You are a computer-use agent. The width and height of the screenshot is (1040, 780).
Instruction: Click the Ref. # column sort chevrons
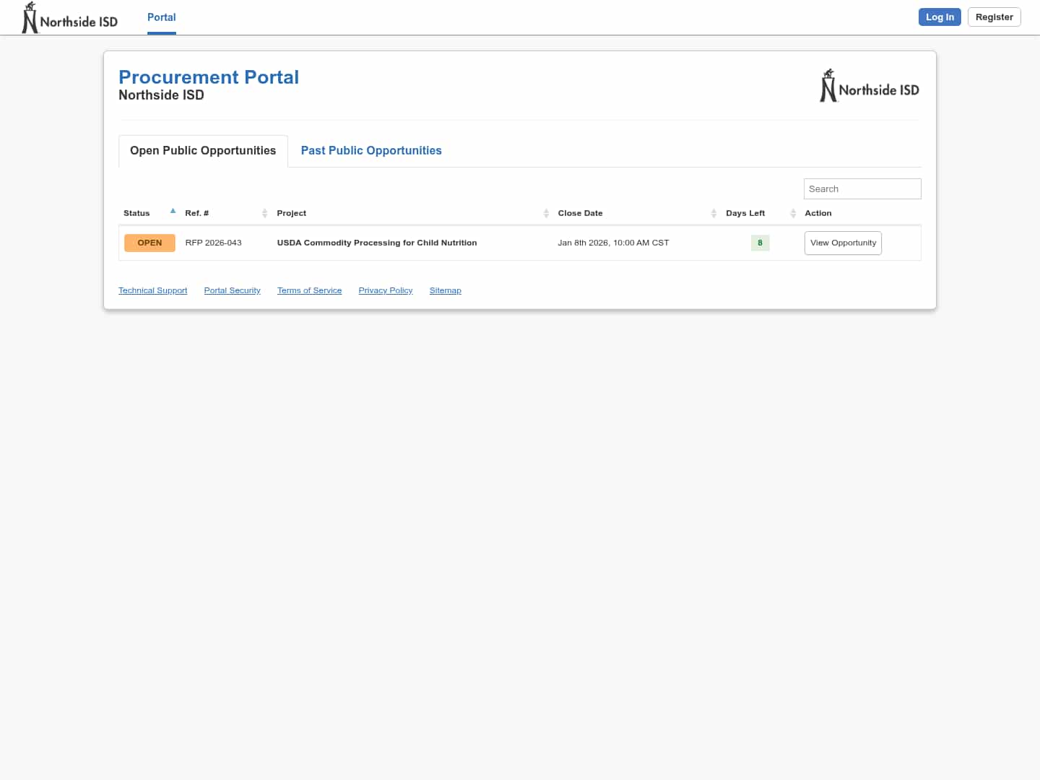click(264, 213)
